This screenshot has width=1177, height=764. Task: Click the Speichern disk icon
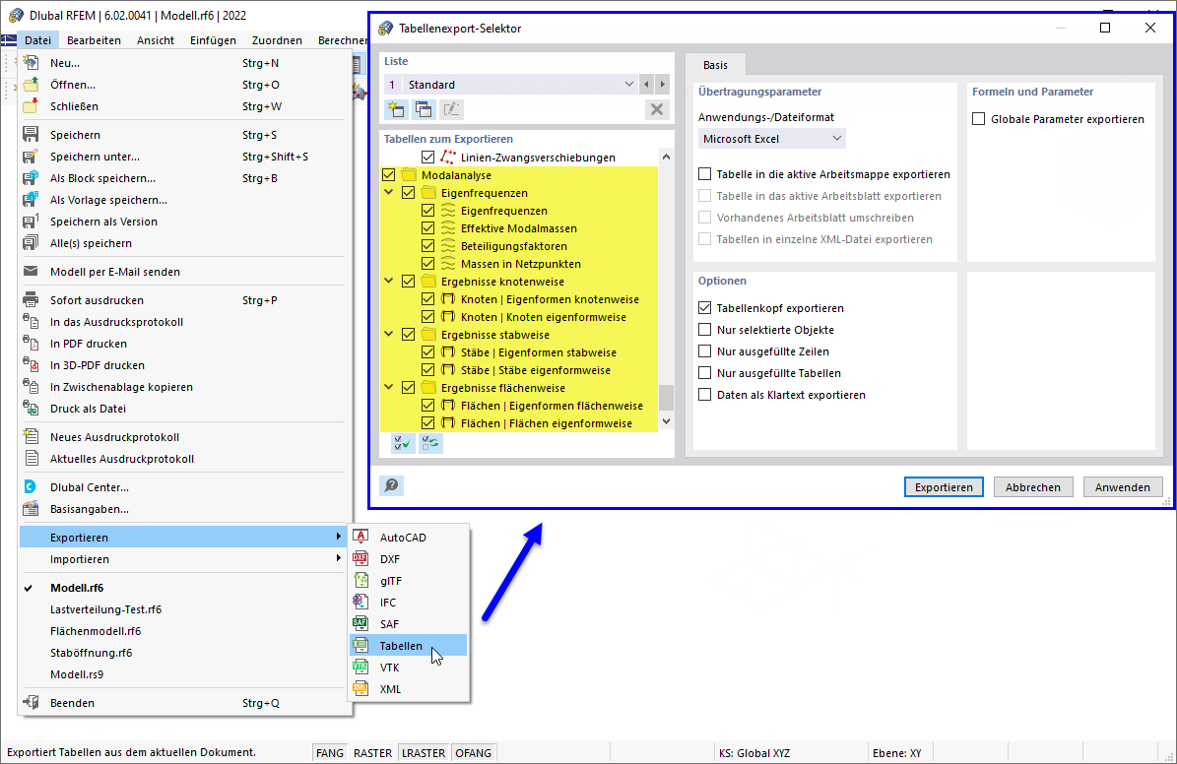(31, 134)
